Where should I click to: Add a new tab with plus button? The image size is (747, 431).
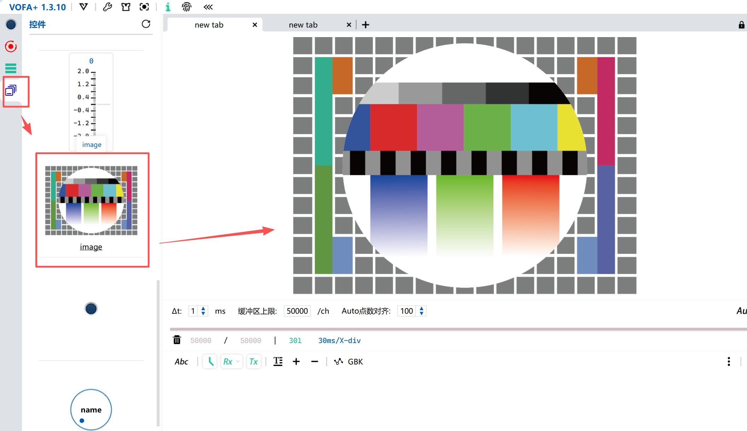[366, 25]
